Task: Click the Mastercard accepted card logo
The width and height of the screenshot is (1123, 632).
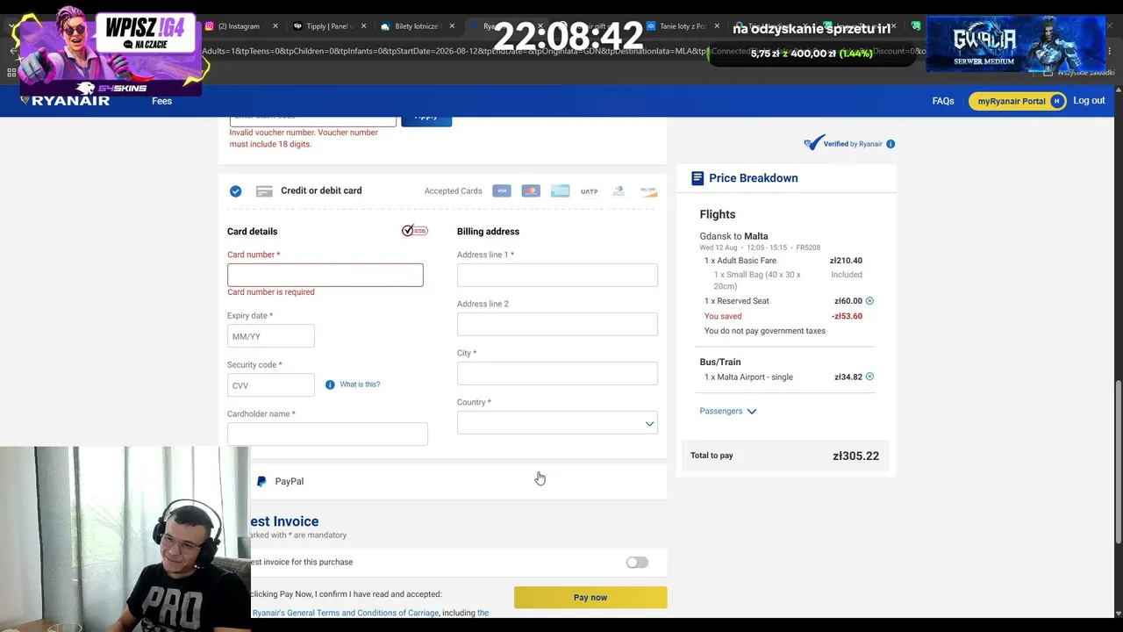Action: click(531, 191)
